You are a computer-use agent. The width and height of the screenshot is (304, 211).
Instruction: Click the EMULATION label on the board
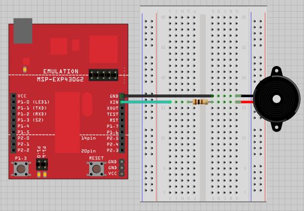pos(61,71)
